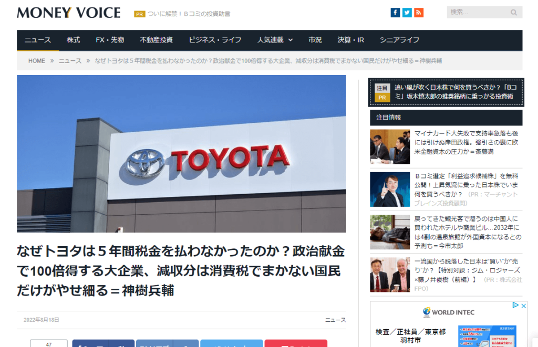
Task: Close the World Intec ad with X icon
Action: [523, 306]
